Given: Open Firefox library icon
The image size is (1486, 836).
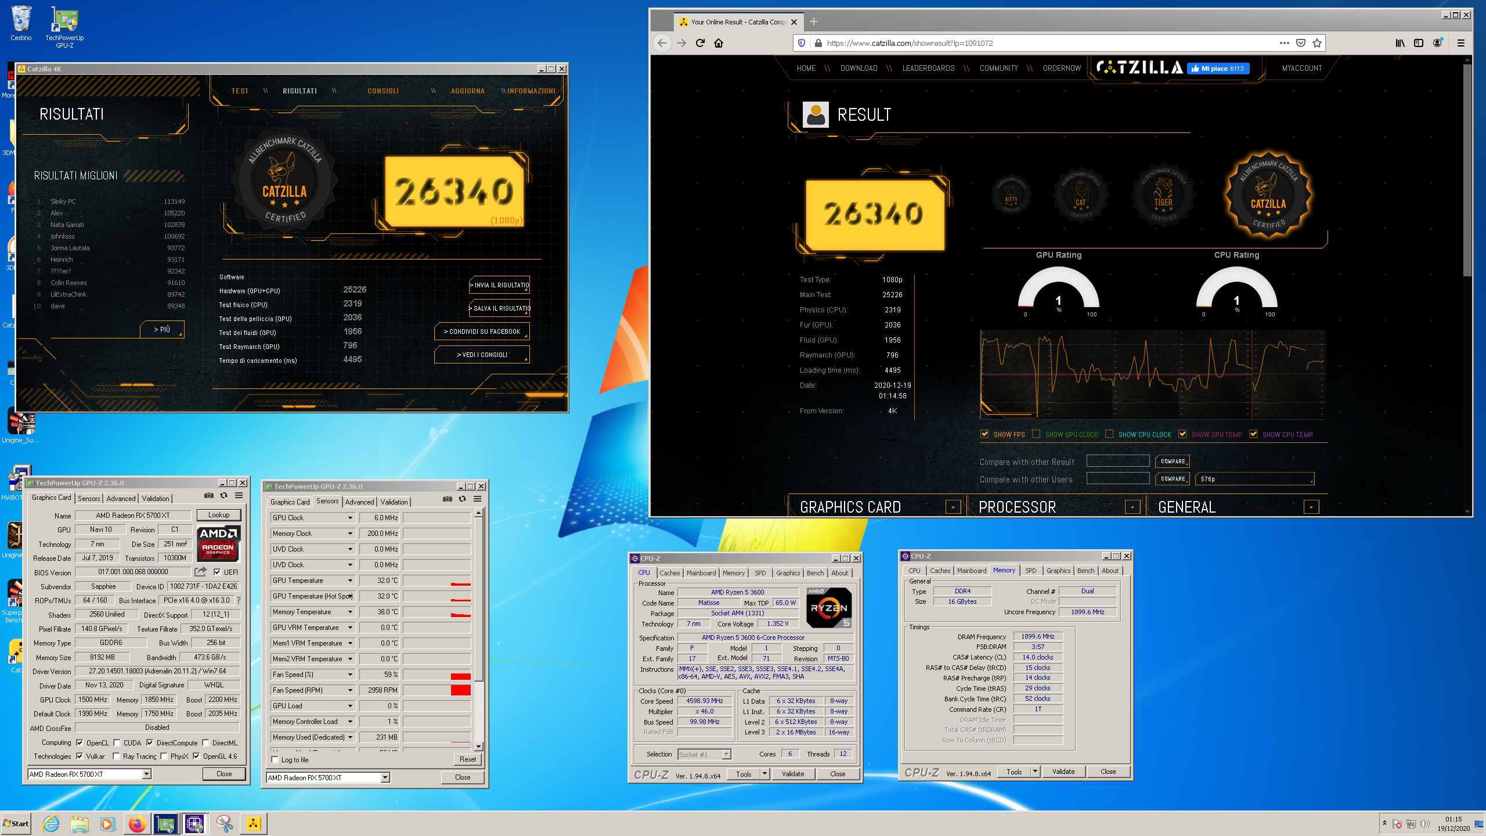Looking at the screenshot, I should point(1400,43).
